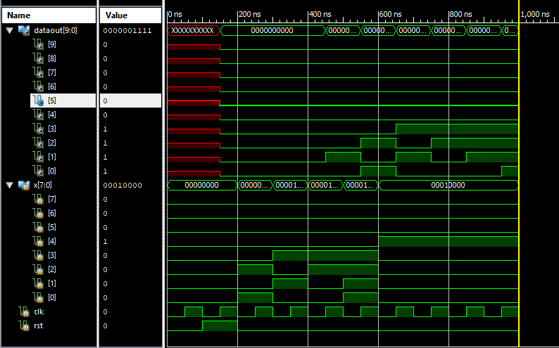The width and height of the screenshot is (559, 348).
Task: Click the 1,000 ns ruler label
Action: (535, 15)
